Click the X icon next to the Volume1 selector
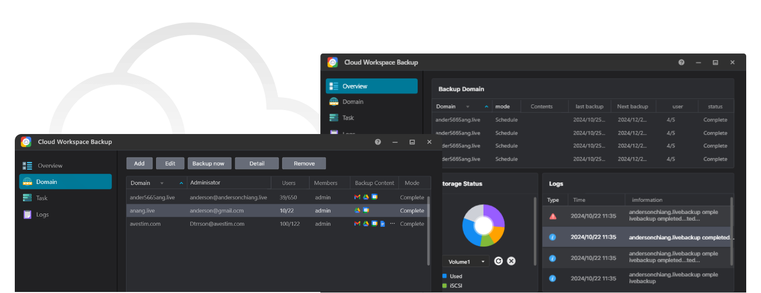Image resolution: width=761 pixels, height=293 pixels. (x=511, y=261)
